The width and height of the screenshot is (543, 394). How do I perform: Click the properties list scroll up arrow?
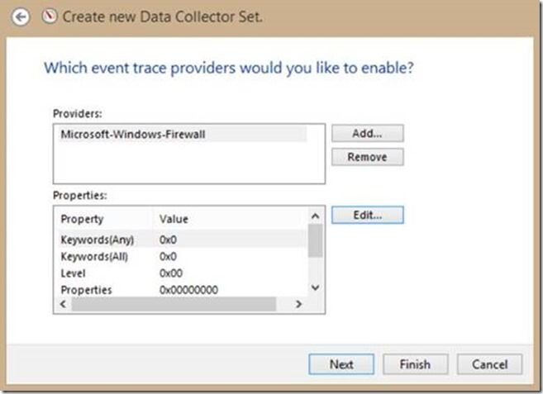click(315, 216)
